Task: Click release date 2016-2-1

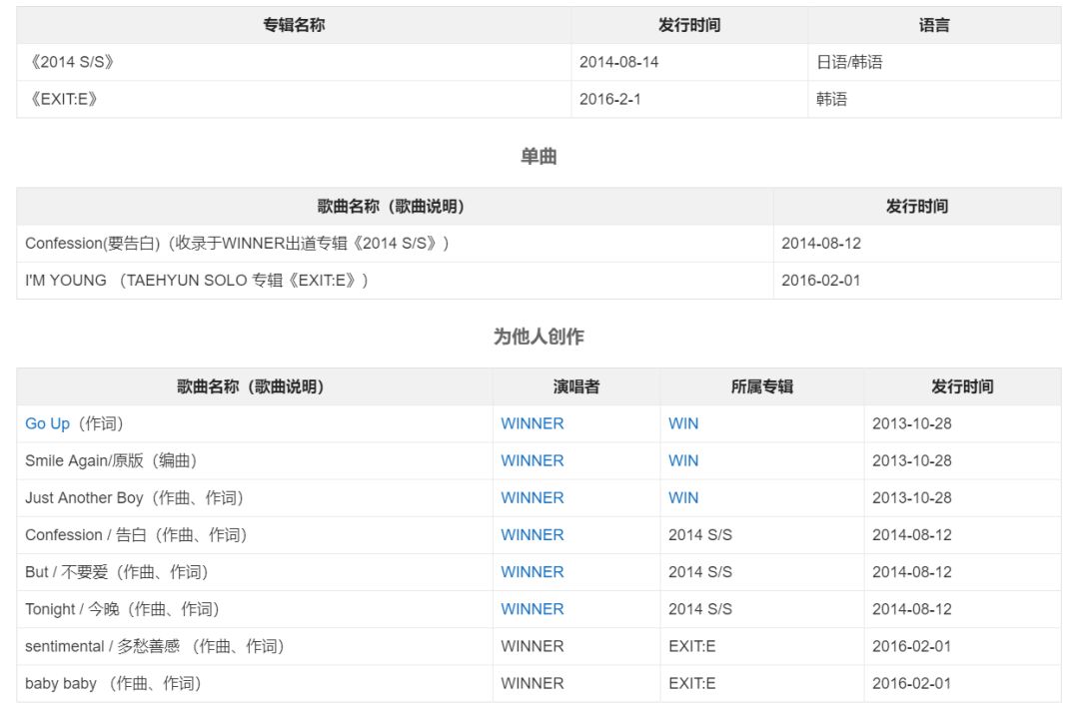Action: click(x=609, y=99)
